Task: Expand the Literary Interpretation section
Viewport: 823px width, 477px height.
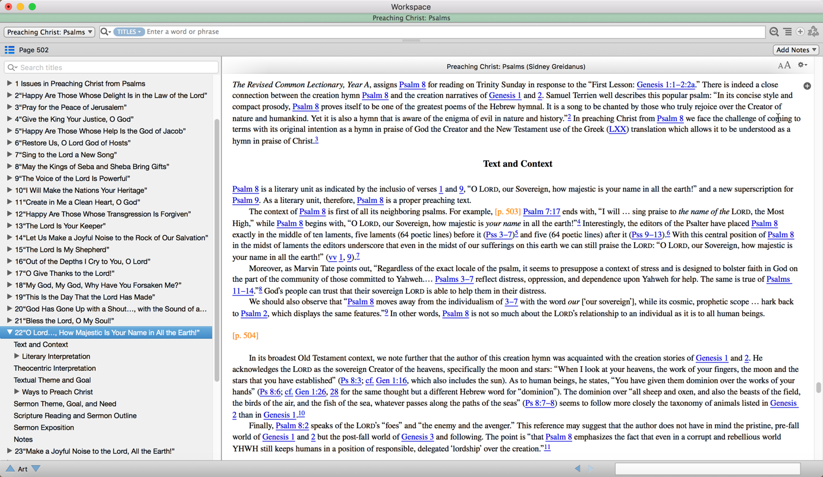Action: (x=17, y=357)
